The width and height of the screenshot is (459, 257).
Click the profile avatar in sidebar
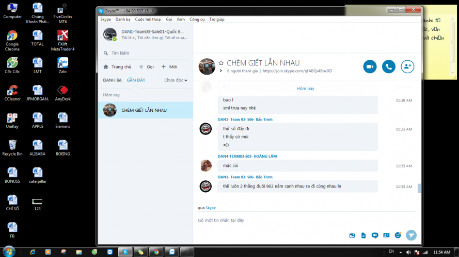110,35
